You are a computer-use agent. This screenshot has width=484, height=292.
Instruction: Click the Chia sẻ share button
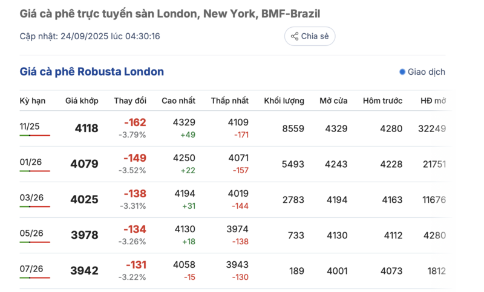pyautogui.click(x=310, y=36)
